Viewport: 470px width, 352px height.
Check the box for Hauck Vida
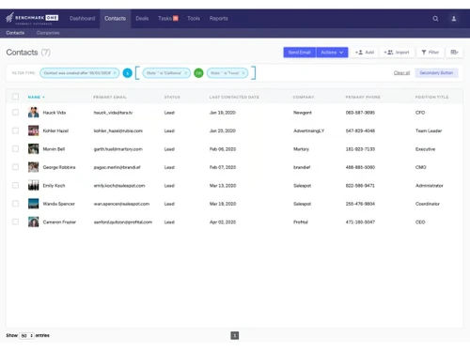click(x=15, y=113)
